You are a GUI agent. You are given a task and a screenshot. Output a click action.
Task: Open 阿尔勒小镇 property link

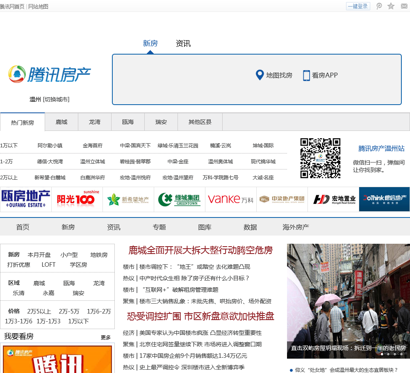(50, 146)
